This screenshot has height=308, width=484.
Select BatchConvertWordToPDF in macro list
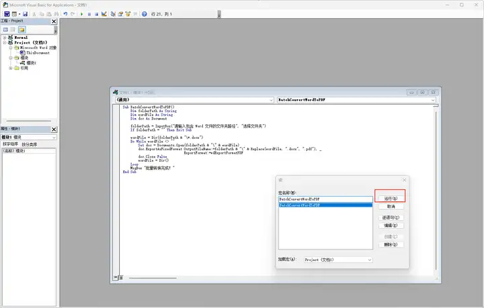tap(325, 205)
